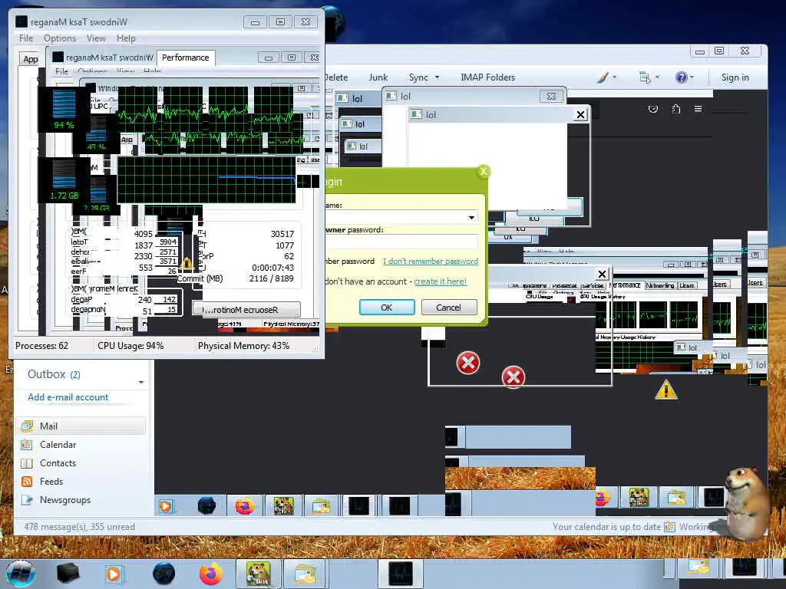Screen dimensions: 786x589
Task: Click the right red error X icon
Action: point(514,377)
